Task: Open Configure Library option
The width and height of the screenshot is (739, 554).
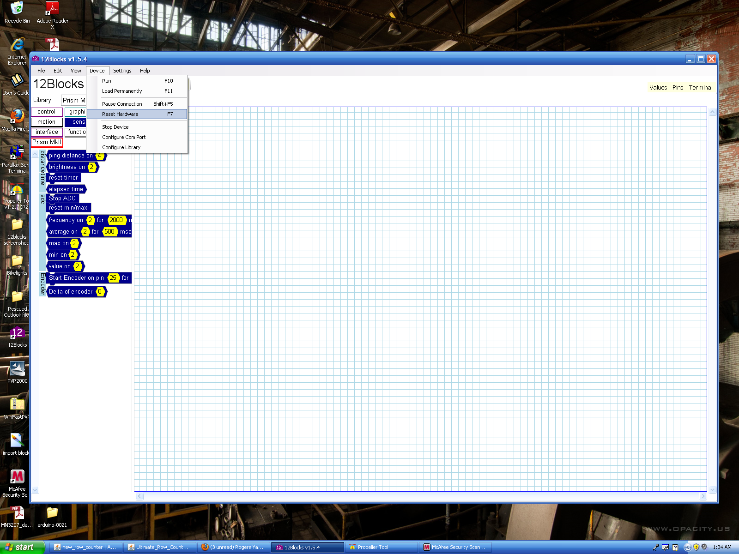Action: click(137, 147)
